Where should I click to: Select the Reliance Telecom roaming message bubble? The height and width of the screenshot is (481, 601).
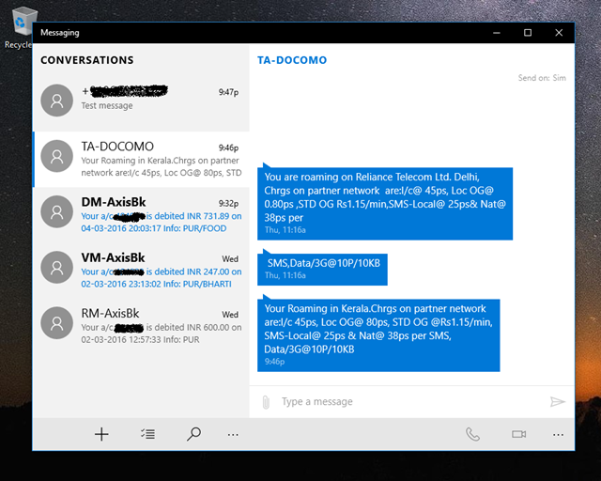[385, 203]
